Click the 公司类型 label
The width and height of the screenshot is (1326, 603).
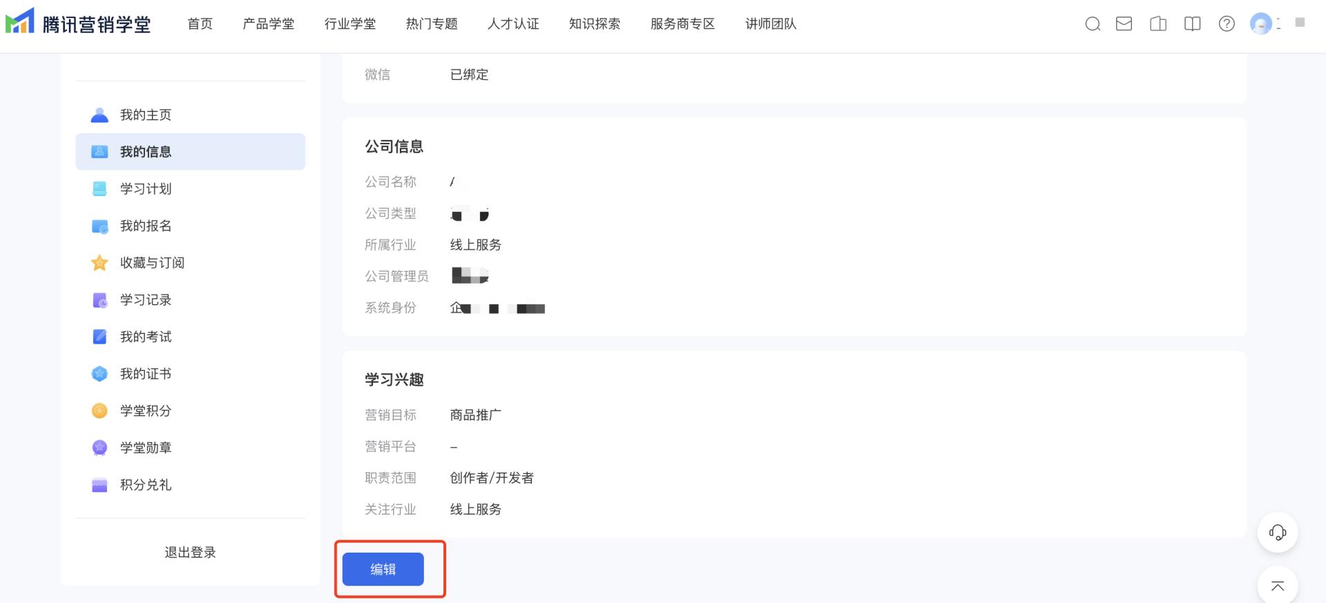pos(391,214)
